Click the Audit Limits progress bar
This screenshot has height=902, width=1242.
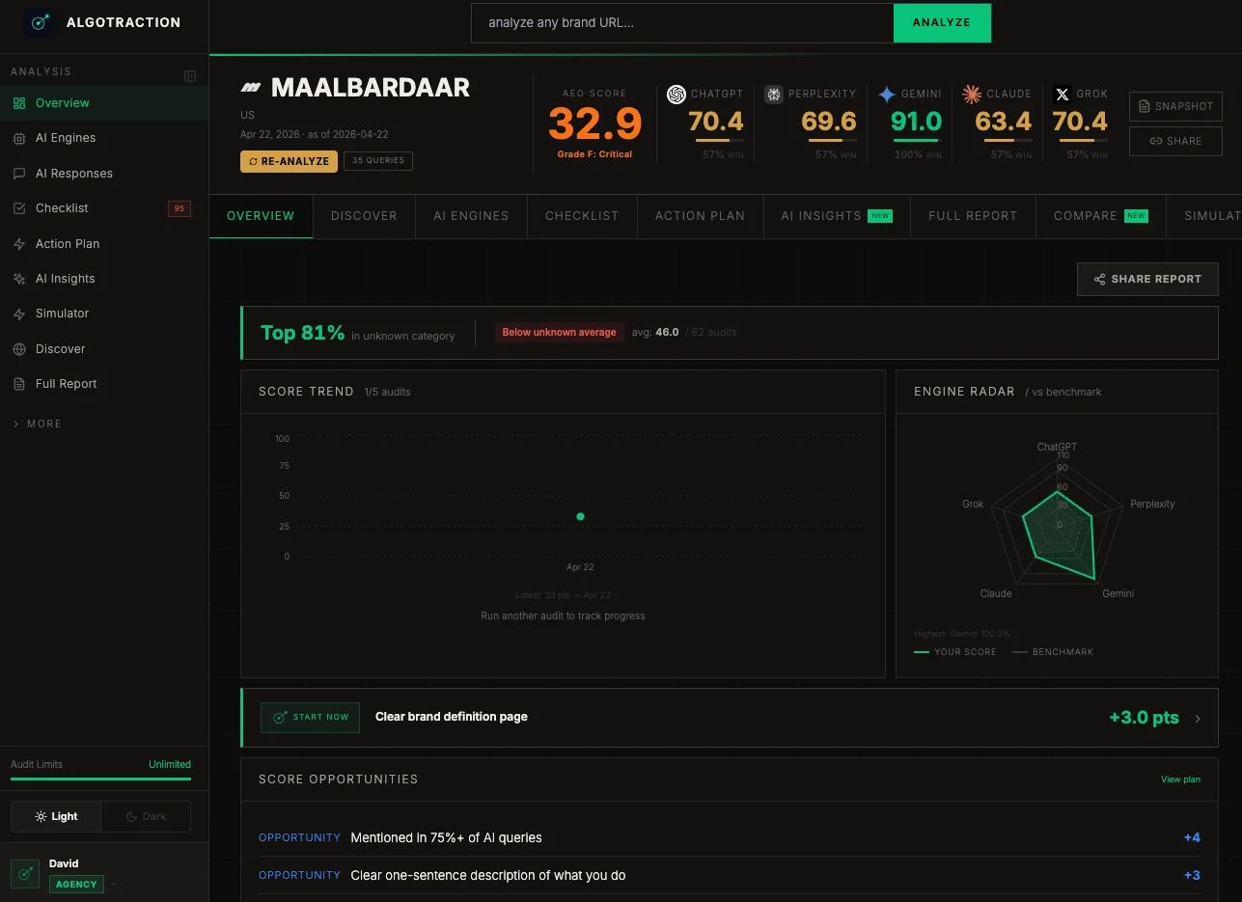click(x=100, y=779)
